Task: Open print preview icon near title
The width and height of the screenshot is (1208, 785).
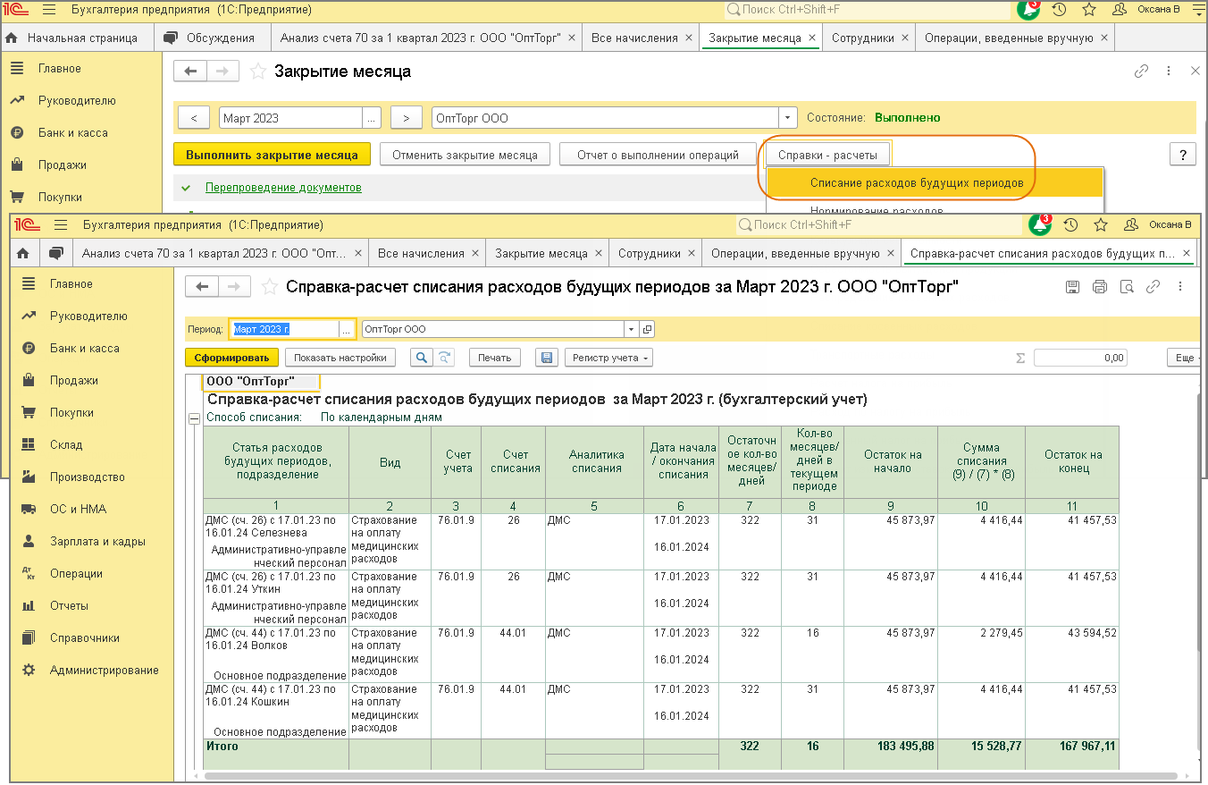Action: (x=1127, y=287)
